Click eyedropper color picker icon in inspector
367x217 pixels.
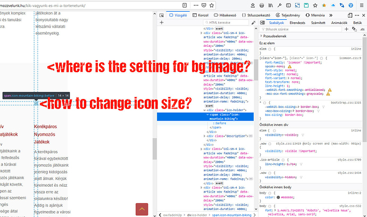[253, 23]
